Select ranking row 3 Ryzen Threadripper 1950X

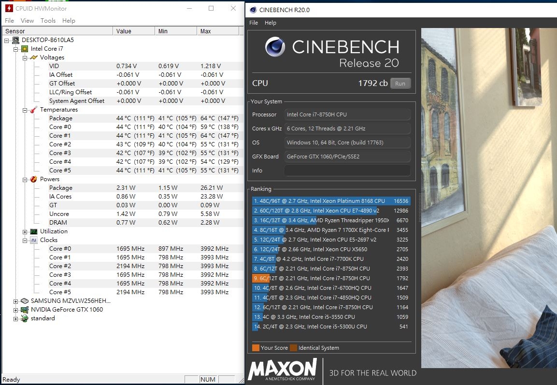click(x=331, y=220)
